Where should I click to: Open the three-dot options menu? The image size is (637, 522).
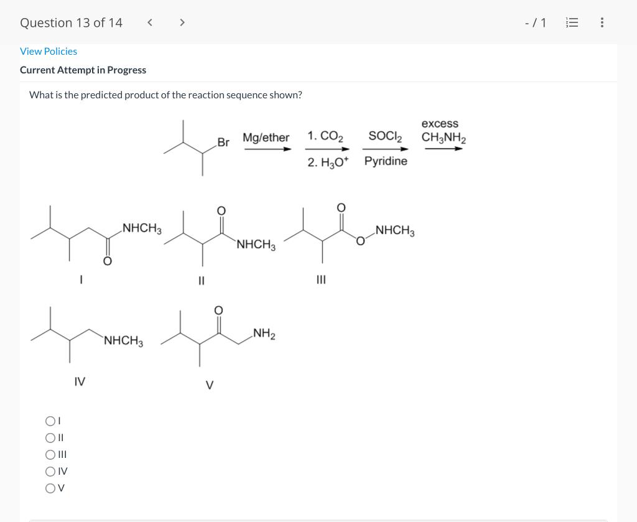coord(602,22)
